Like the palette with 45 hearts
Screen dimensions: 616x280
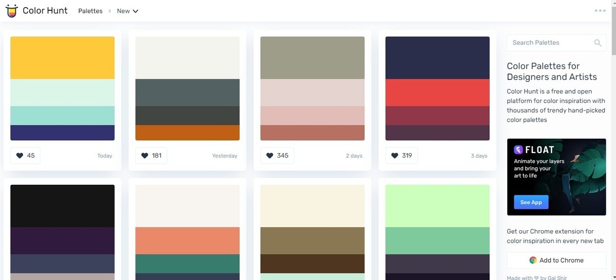tap(25, 156)
